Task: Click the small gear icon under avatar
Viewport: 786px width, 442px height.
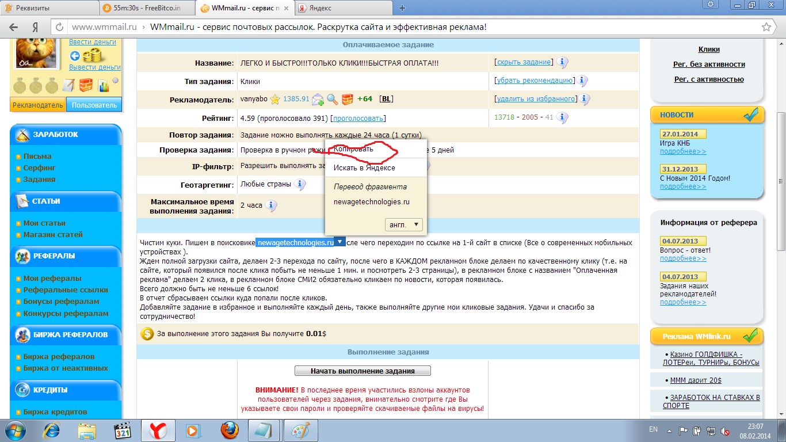Action: (115, 81)
